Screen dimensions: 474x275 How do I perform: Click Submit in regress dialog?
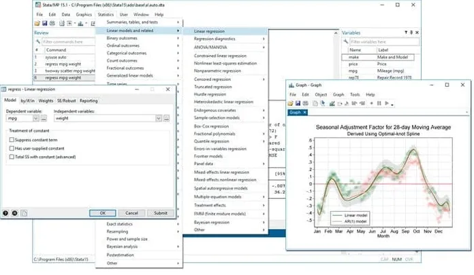[x=161, y=213]
